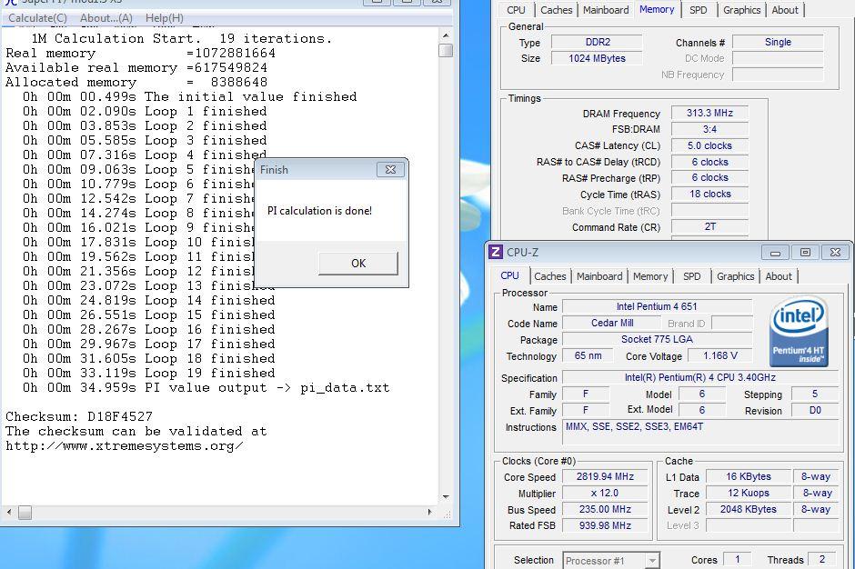
Task: Click the memory Size '1024 MBytes' field
Action: pyautogui.click(x=597, y=58)
